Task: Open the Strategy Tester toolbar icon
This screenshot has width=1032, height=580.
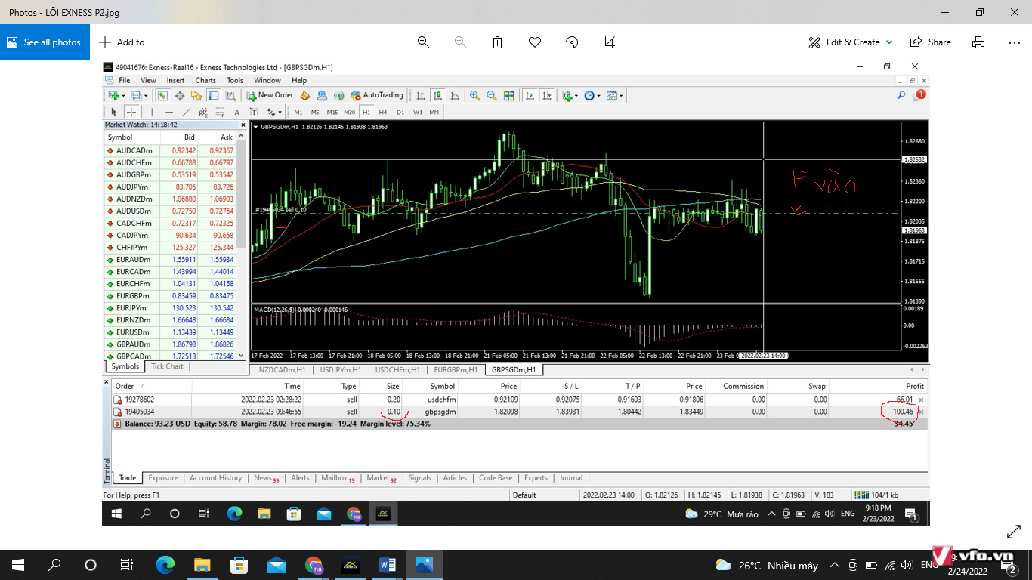Action: pos(230,96)
